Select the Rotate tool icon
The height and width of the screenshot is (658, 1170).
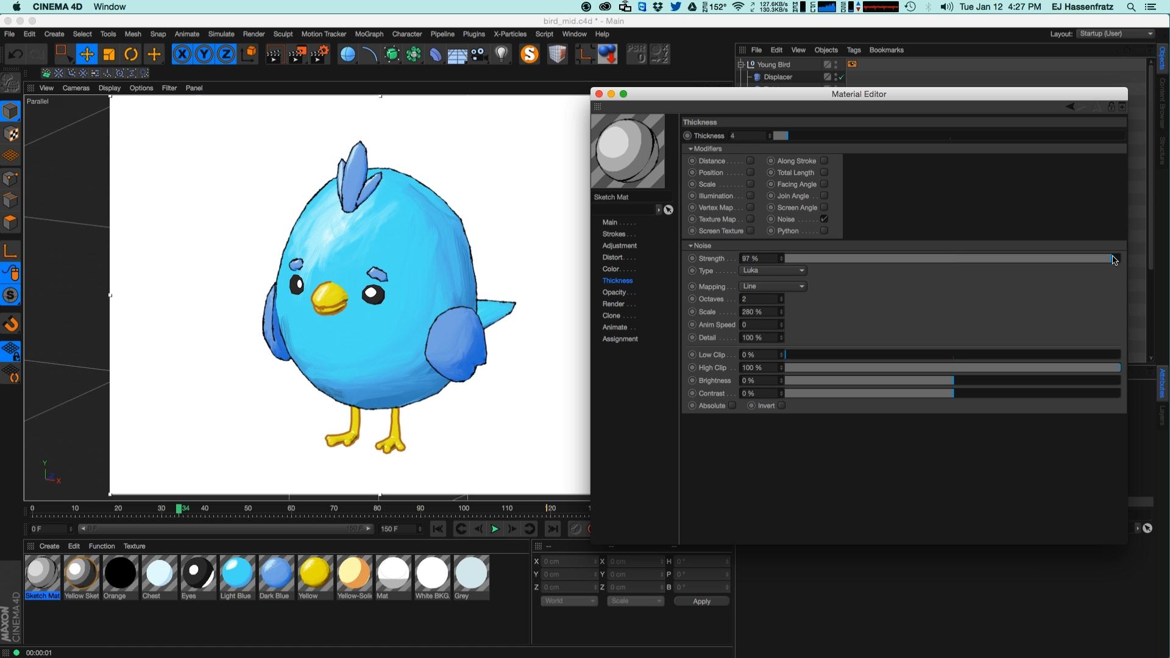(131, 54)
